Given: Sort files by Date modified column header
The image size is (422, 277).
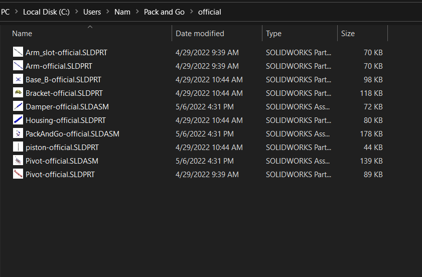Looking at the screenshot, I should click(x=200, y=34).
